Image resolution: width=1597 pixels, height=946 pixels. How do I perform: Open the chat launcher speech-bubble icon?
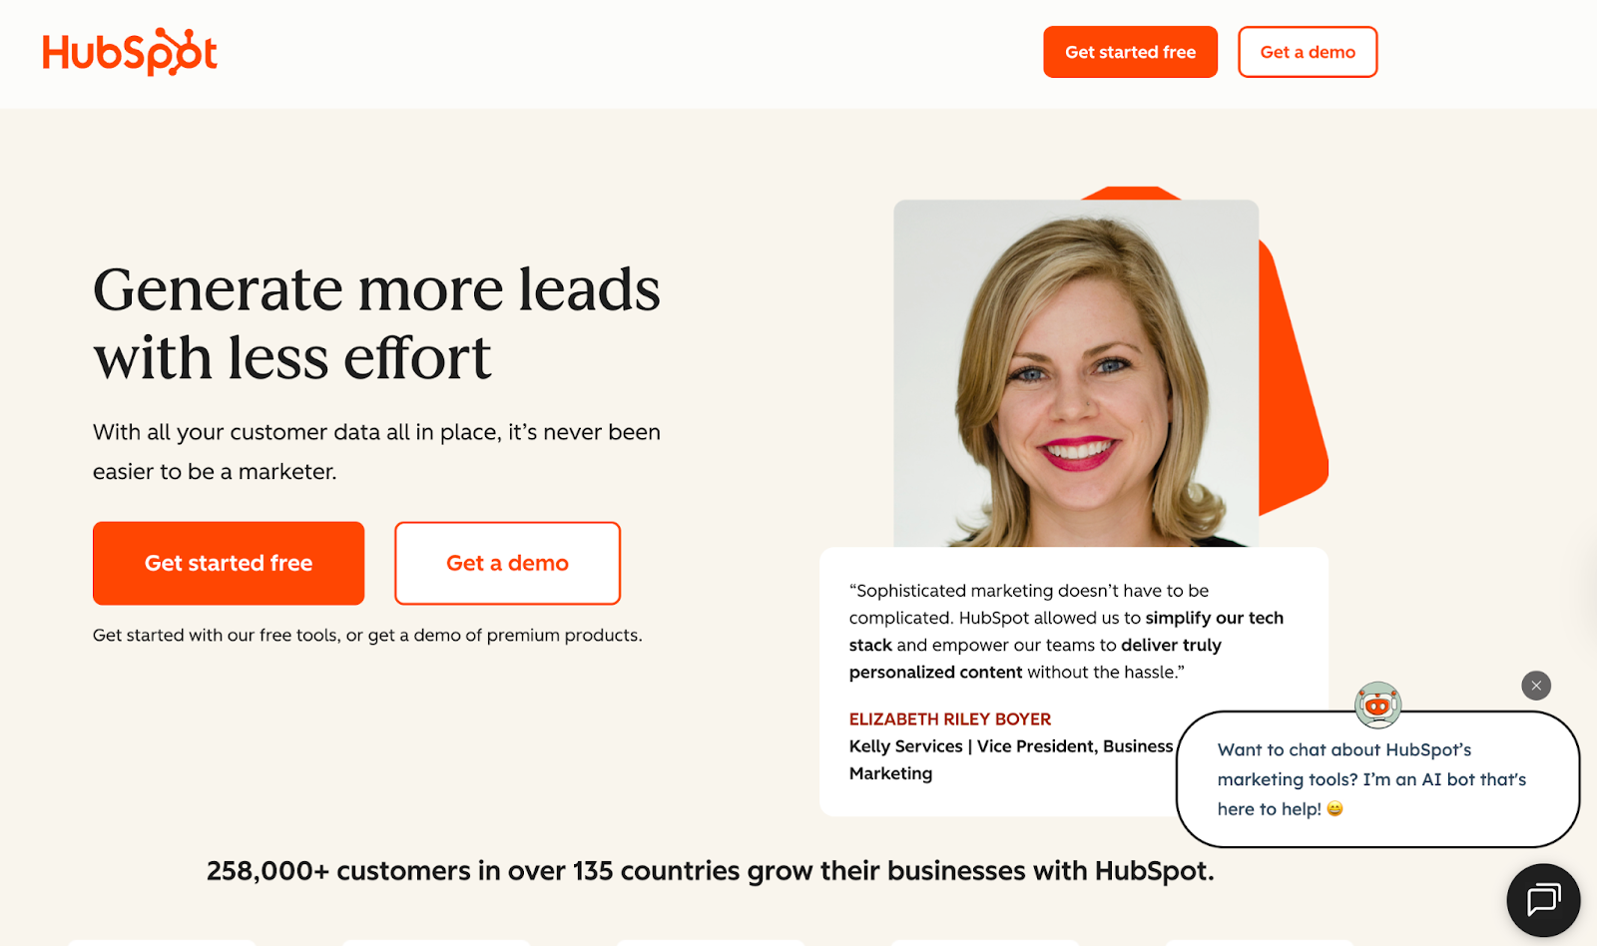coord(1543,899)
